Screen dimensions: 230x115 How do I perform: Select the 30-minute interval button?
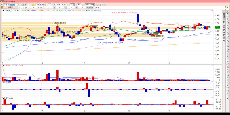coord(65,5)
